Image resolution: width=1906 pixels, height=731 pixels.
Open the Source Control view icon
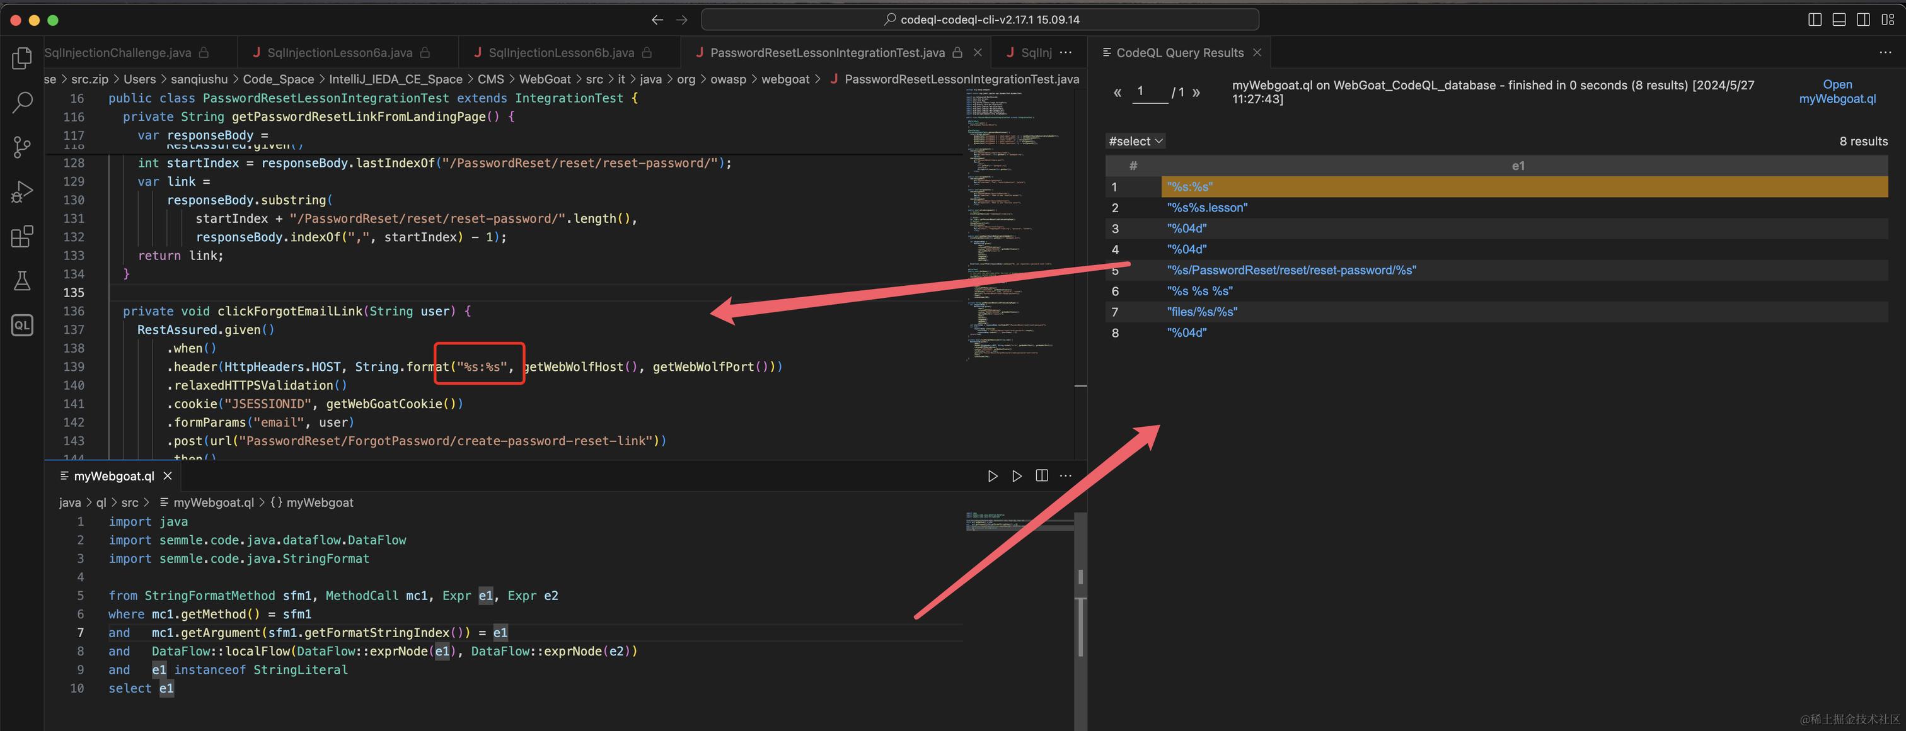pyautogui.click(x=22, y=147)
